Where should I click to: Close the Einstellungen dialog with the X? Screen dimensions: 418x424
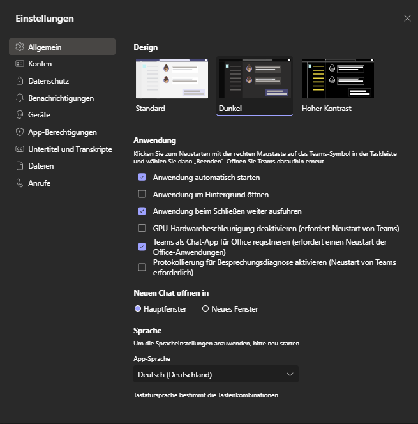point(407,18)
